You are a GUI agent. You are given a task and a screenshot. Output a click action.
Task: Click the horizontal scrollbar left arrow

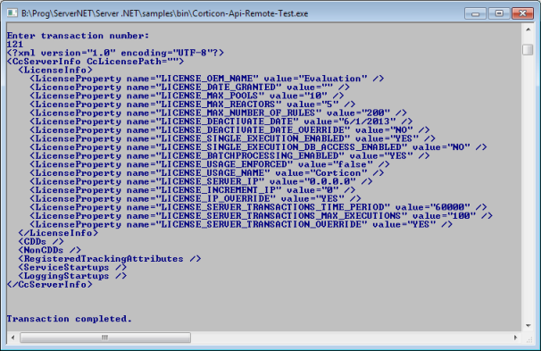pyautogui.click(x=13, y=338)
